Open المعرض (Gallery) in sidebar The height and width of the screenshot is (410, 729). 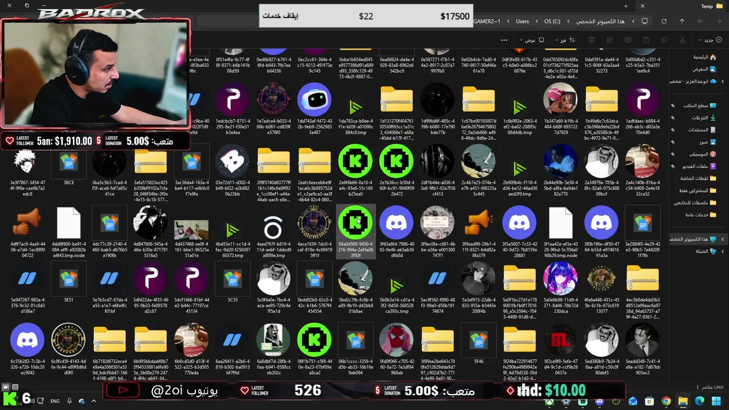(705, 69)
